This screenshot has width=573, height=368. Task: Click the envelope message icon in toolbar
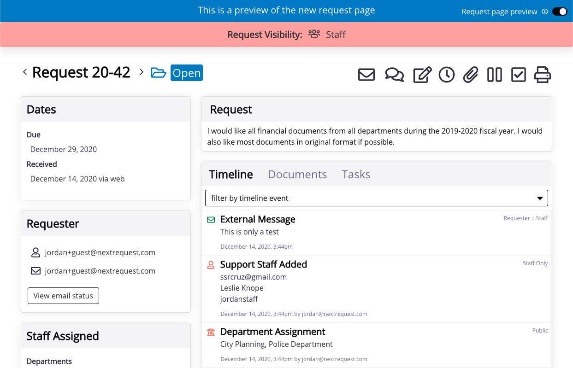click(x=366, y=75)
